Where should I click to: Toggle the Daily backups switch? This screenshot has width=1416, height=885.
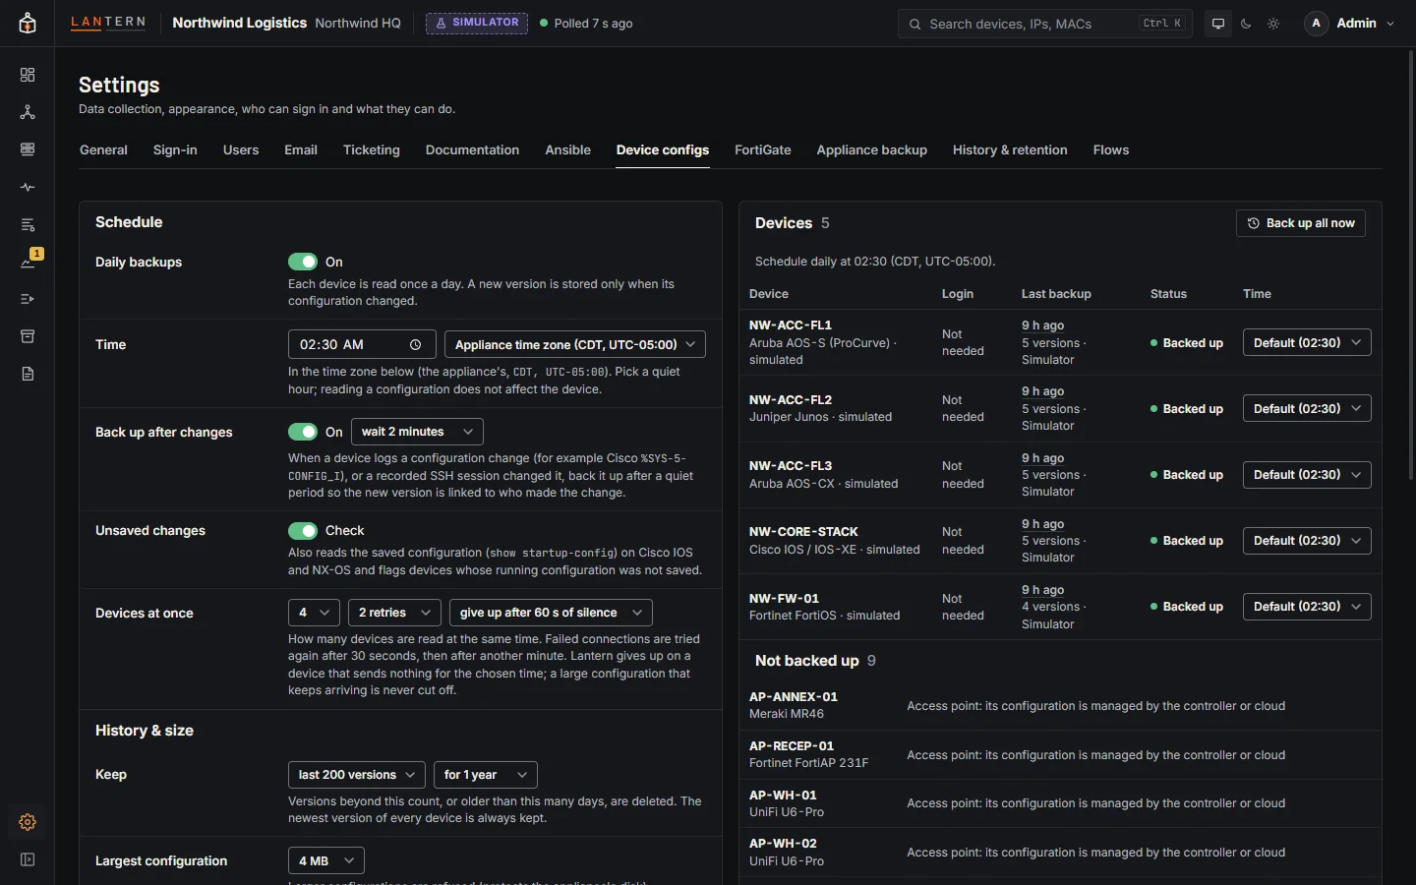point(303,262)
